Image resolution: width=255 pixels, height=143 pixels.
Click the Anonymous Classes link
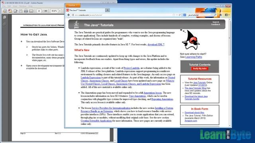(x=99, y=81)
